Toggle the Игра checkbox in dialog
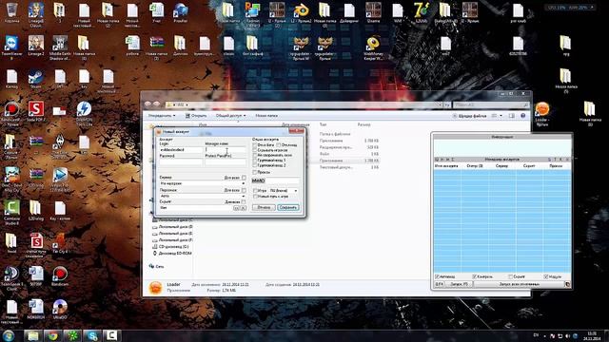The width and height of the screenshot is (609, 342). 255,191
